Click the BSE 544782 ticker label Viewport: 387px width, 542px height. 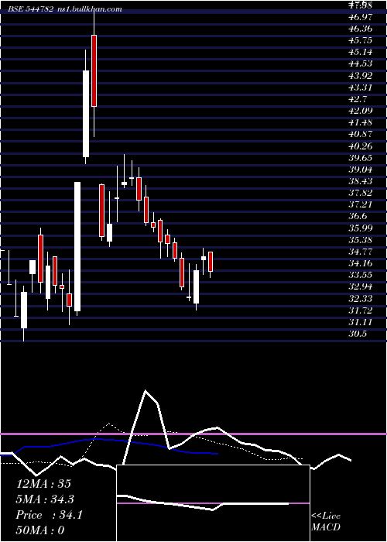(x=31, y=9)
